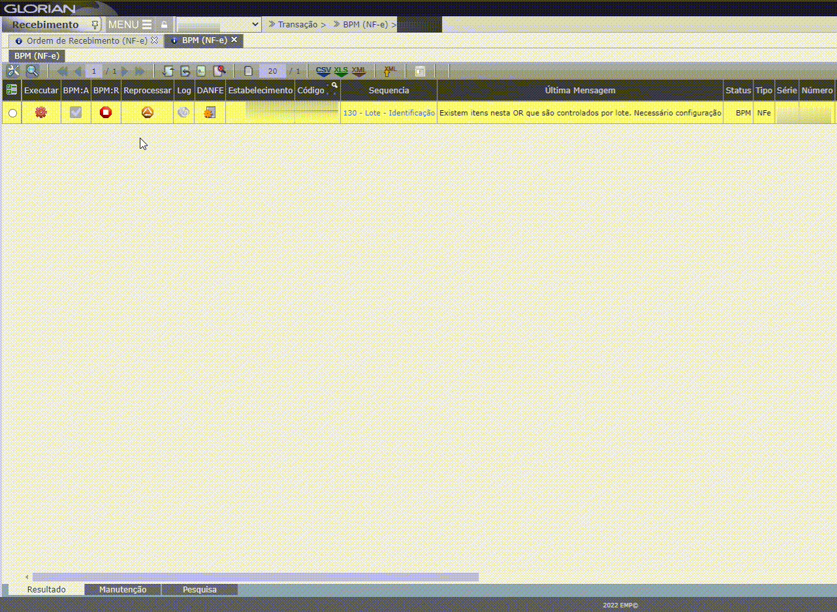Toggle the select-all rows icon in the header

12,90
